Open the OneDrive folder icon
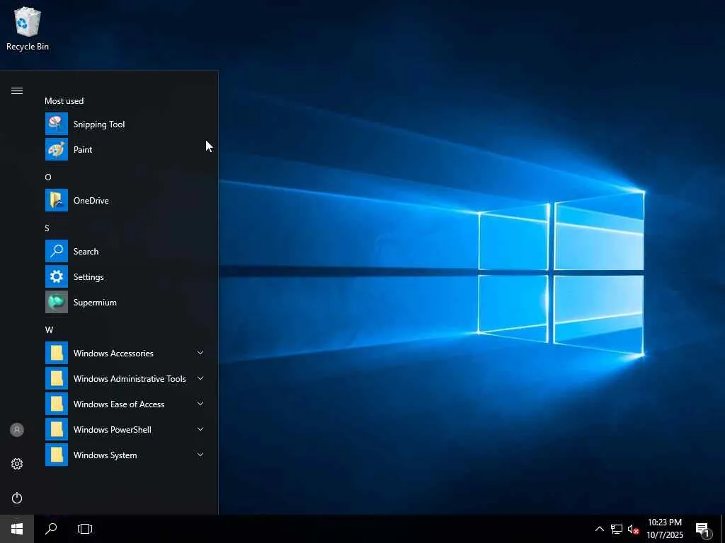 coord(57,200)
